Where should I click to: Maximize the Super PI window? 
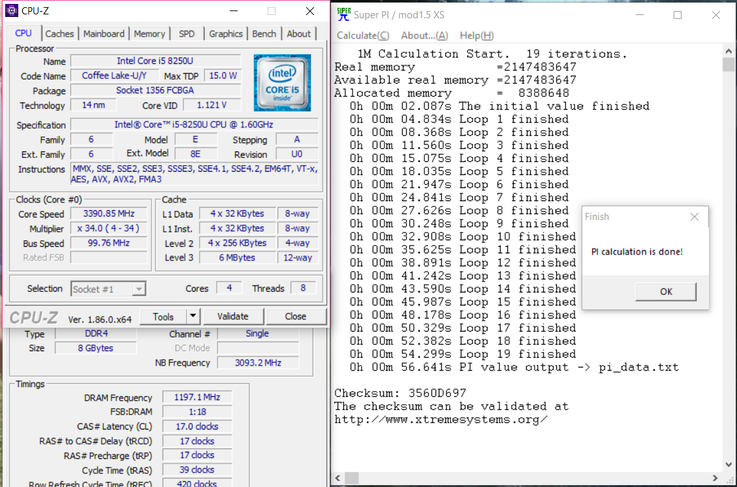point(678,15)
